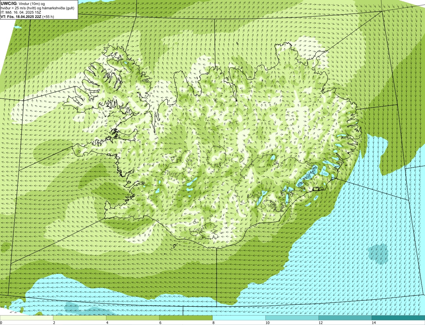Choose the 12–14 m/s teal legend segment
The image size is (425, 325).
click(345, 318)
